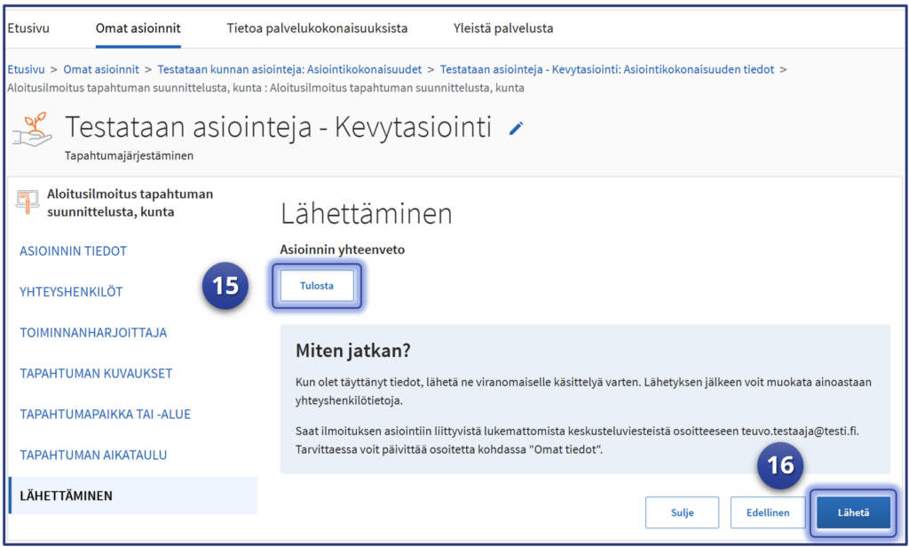The image size is (909, 547).
Task: Go to Asioinnin tiedot section
Action: [x=74, y=251]
